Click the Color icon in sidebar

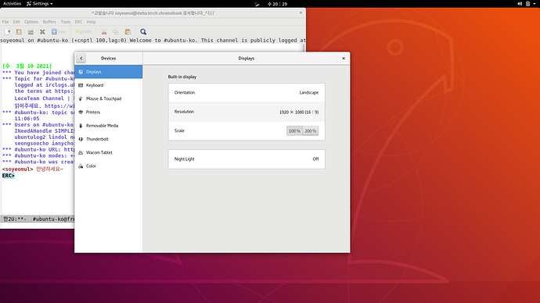81,166
